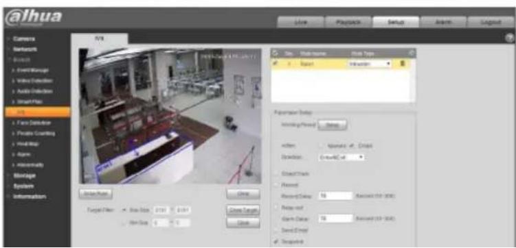Select the Setup tab
Screen dimensions: 516x248
coord(396,23)
